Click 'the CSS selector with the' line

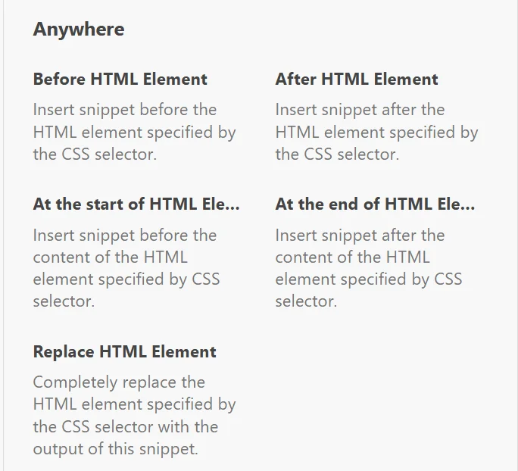(126, 427)
